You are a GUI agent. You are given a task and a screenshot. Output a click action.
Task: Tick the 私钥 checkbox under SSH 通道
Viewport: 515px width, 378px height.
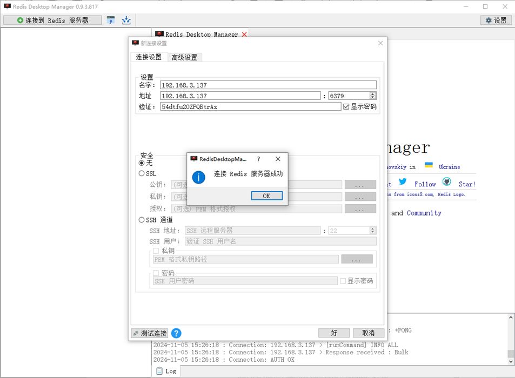point(156,251)
